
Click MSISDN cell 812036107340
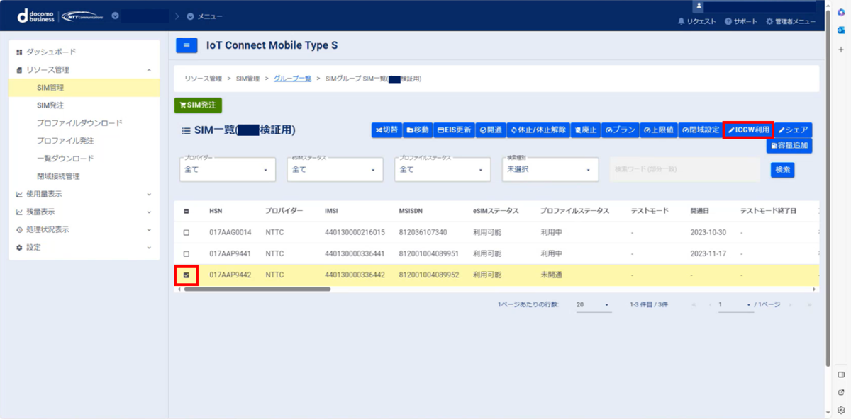tap(423, 232)
